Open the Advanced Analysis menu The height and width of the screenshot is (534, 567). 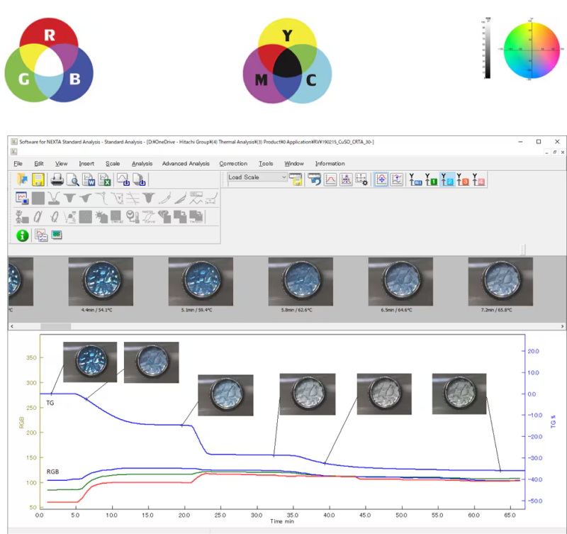pyautogui.click(x=186, y=164)
